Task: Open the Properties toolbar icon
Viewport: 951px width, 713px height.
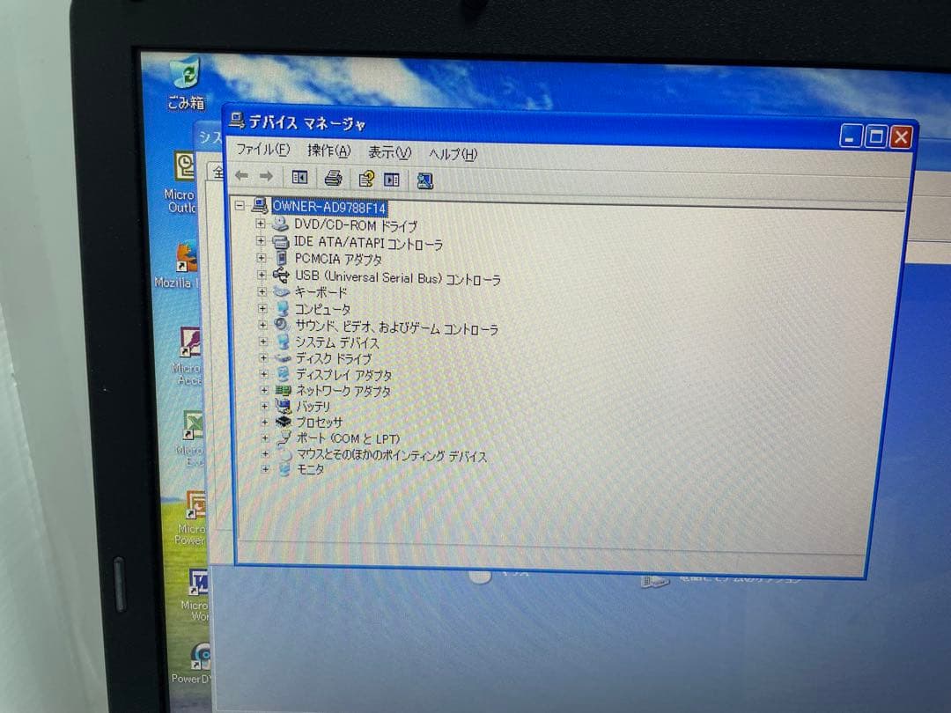Action: tap(366, 179)
